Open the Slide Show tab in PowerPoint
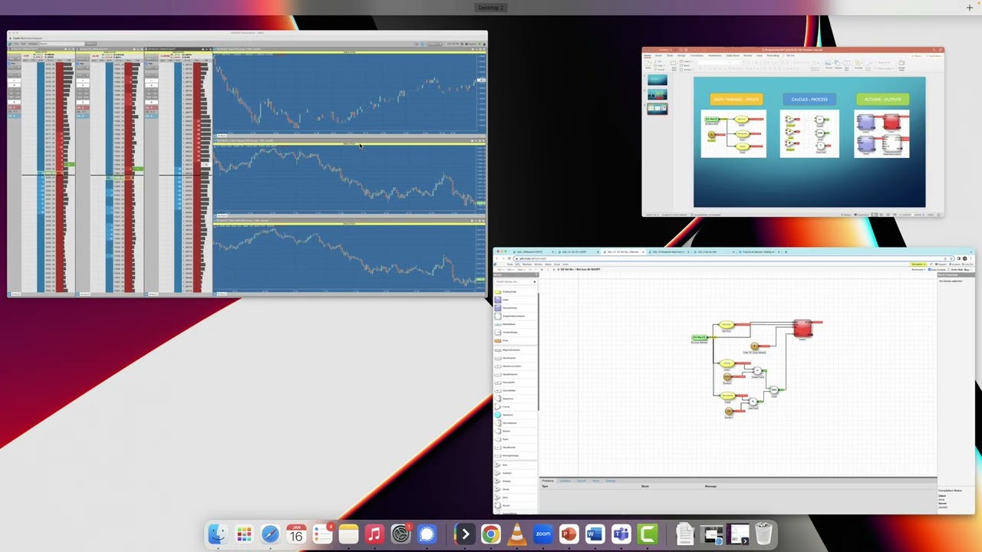Screen dimensions: 982x552 [x=733, y=56]
